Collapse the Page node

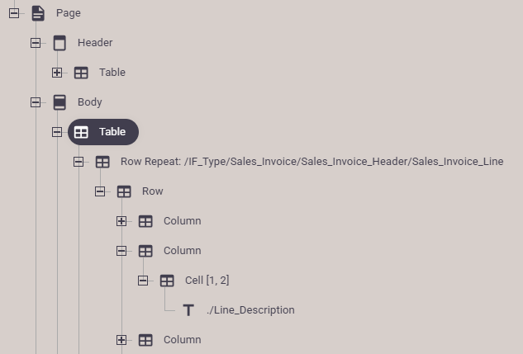tap(14, 13)
